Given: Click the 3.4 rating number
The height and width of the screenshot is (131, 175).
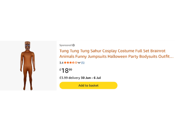Looking at the screenshot, I should [x=61, y=63].
